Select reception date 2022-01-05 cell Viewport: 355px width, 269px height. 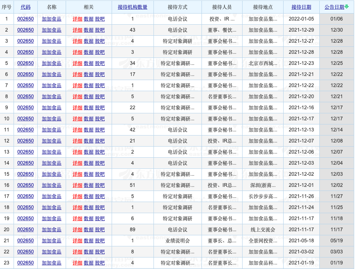coord(301,19)
